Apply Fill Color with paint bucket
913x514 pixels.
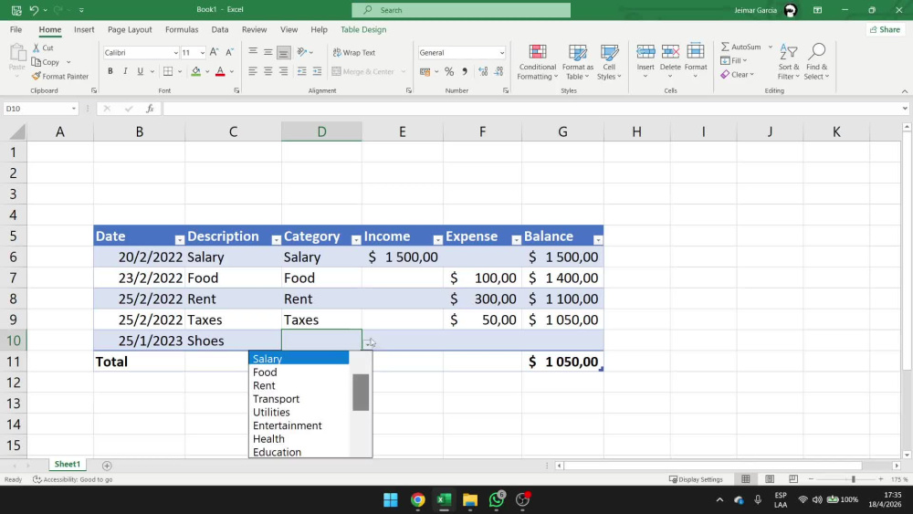(x=196, y=71)
